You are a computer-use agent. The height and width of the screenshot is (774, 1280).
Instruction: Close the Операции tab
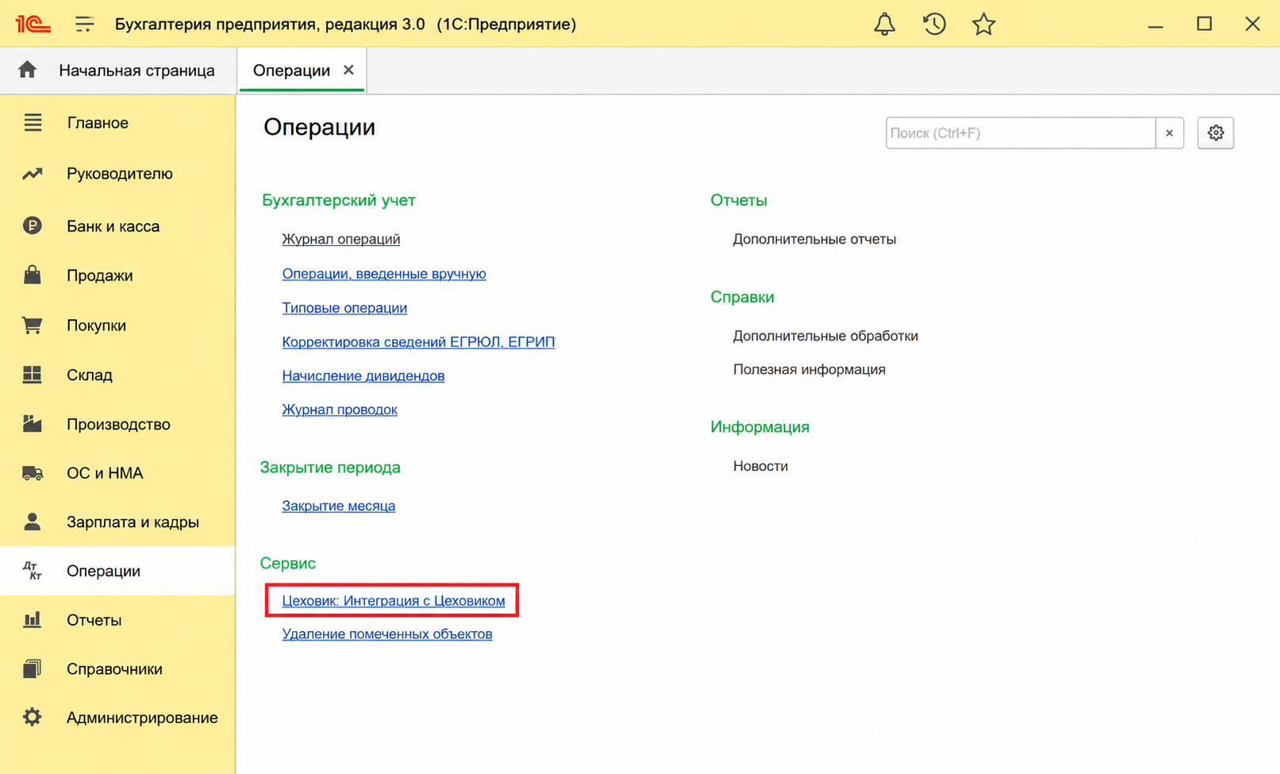click(x=348, y=70)
